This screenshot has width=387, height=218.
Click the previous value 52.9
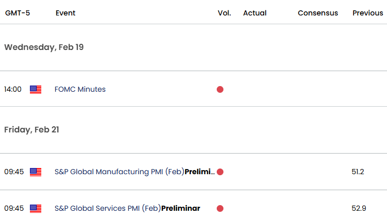tap(359, 208)
